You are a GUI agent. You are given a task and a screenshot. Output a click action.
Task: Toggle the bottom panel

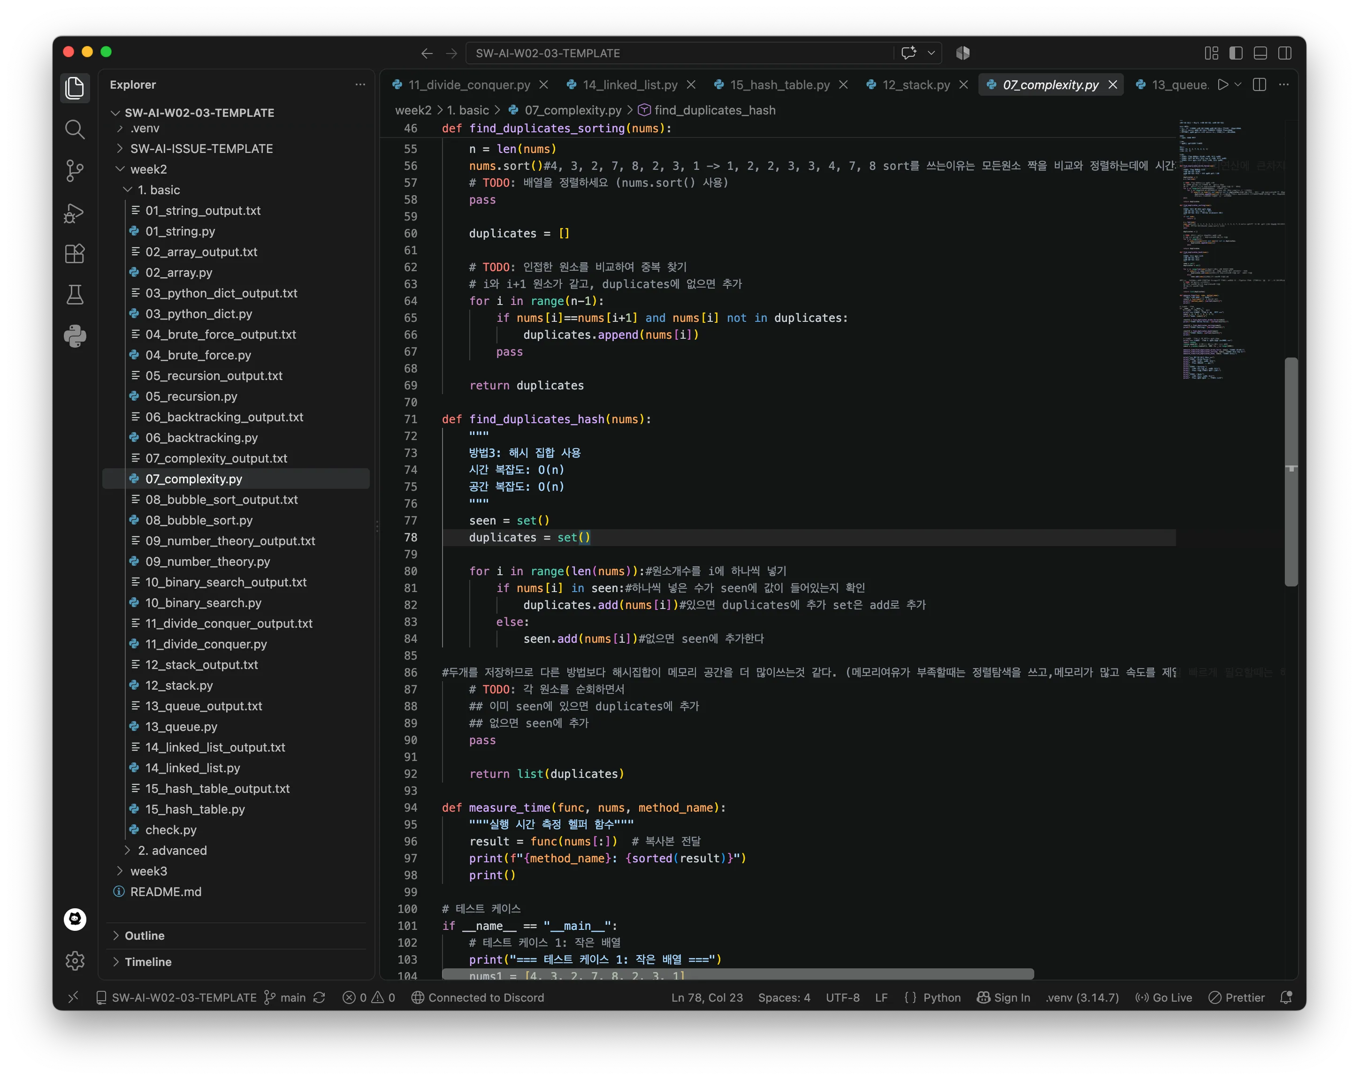coord(1260,53)
